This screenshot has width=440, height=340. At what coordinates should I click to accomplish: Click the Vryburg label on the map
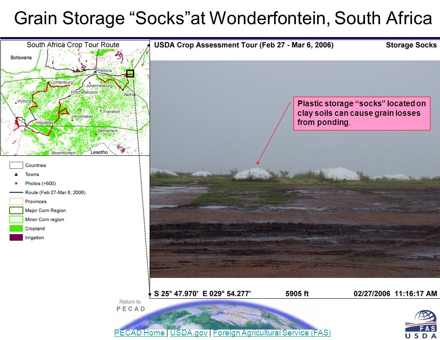click(x=24, y=101)
